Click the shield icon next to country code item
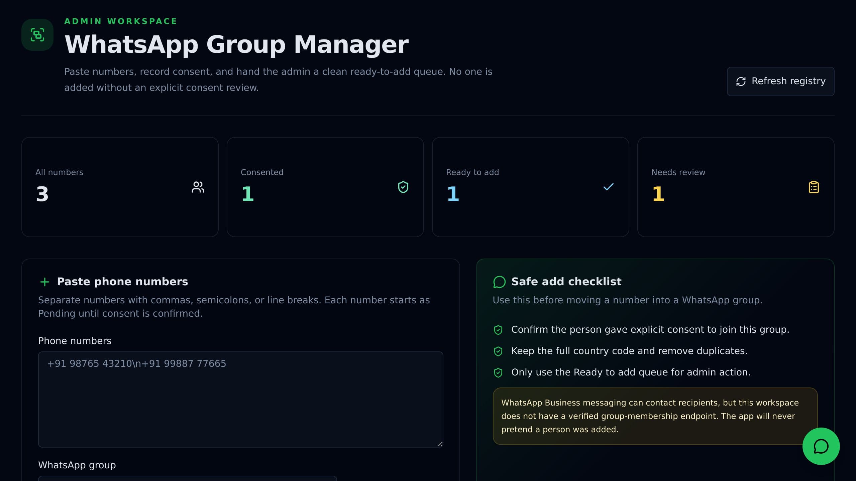This screenshot has width=856, height=481. [x=498, y=351]
